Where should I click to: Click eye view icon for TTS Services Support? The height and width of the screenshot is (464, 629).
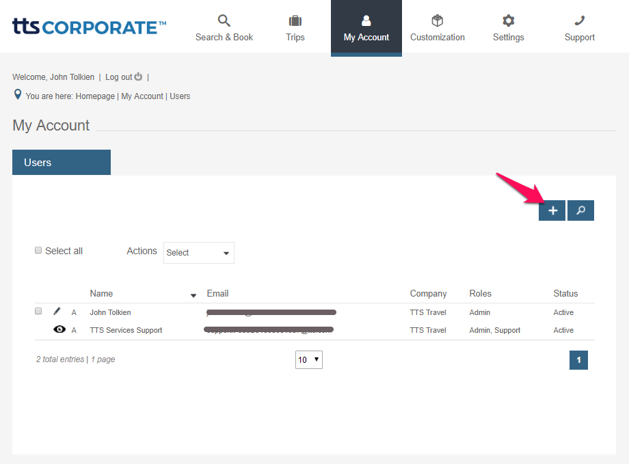click(x=59, y=329)
